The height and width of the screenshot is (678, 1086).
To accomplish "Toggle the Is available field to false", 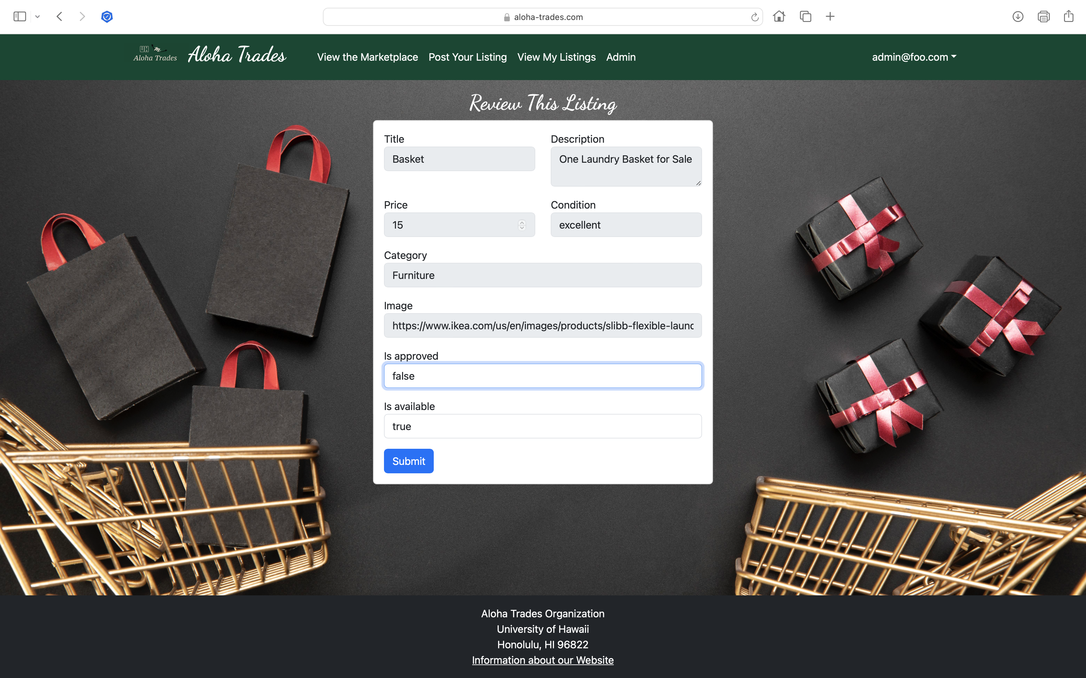I will [543, 426].
